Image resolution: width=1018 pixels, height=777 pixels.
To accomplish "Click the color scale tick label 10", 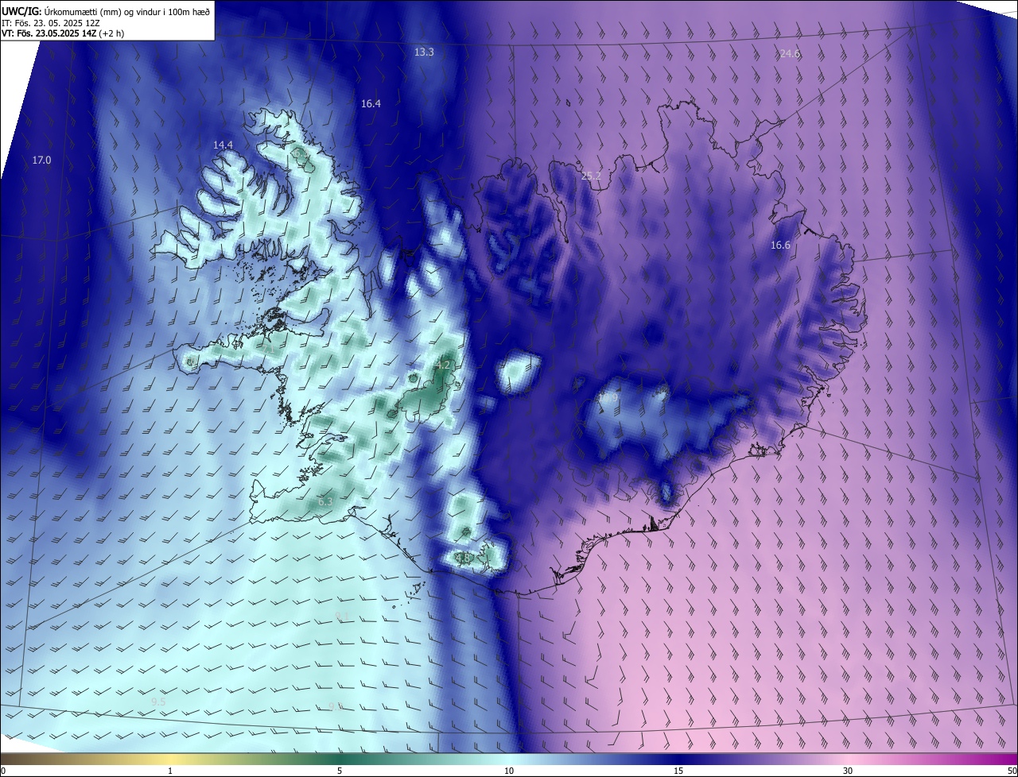I will [509, 771].
